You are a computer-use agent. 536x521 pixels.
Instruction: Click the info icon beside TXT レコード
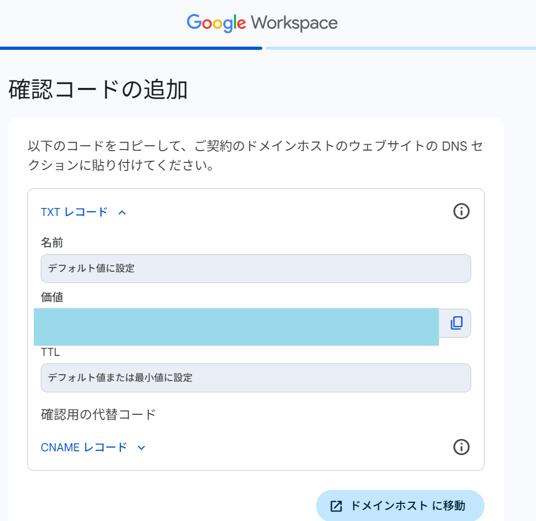(461, 212)
